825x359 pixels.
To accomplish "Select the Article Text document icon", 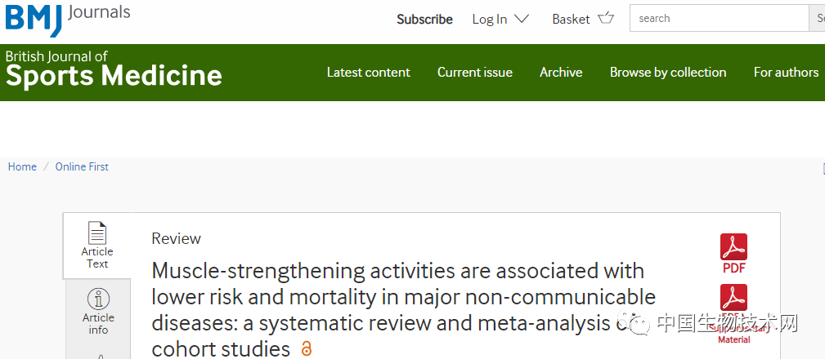I will coord(97,233).
